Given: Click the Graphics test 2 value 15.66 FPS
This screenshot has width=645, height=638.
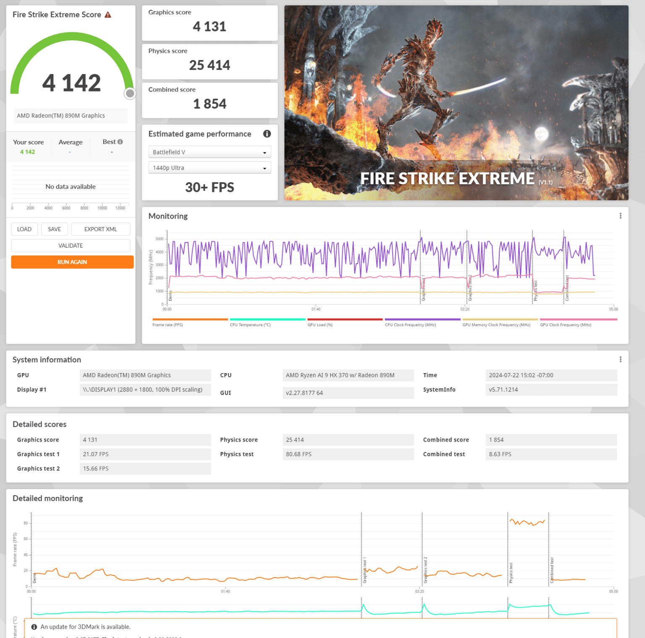Looking at the screenshot, I should [145, 468].
